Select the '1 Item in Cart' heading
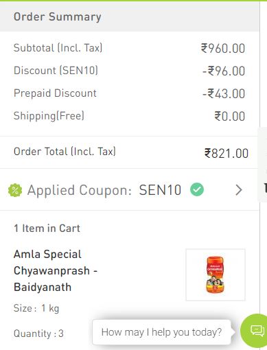Screen dimensions: 267x350 point(47,228)
